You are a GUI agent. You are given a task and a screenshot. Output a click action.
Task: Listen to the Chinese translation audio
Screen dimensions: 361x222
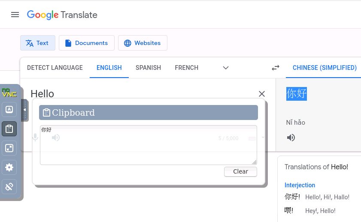click(291, 138)
